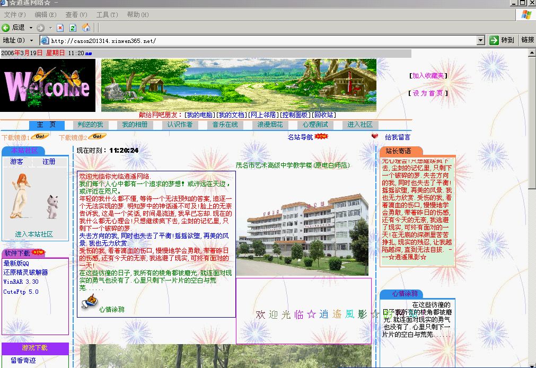This screenshot has width=536, height=368.
Task: Go to browser Home icon
Action: 86,28
